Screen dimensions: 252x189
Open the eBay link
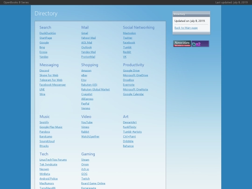tap(84, 75)
